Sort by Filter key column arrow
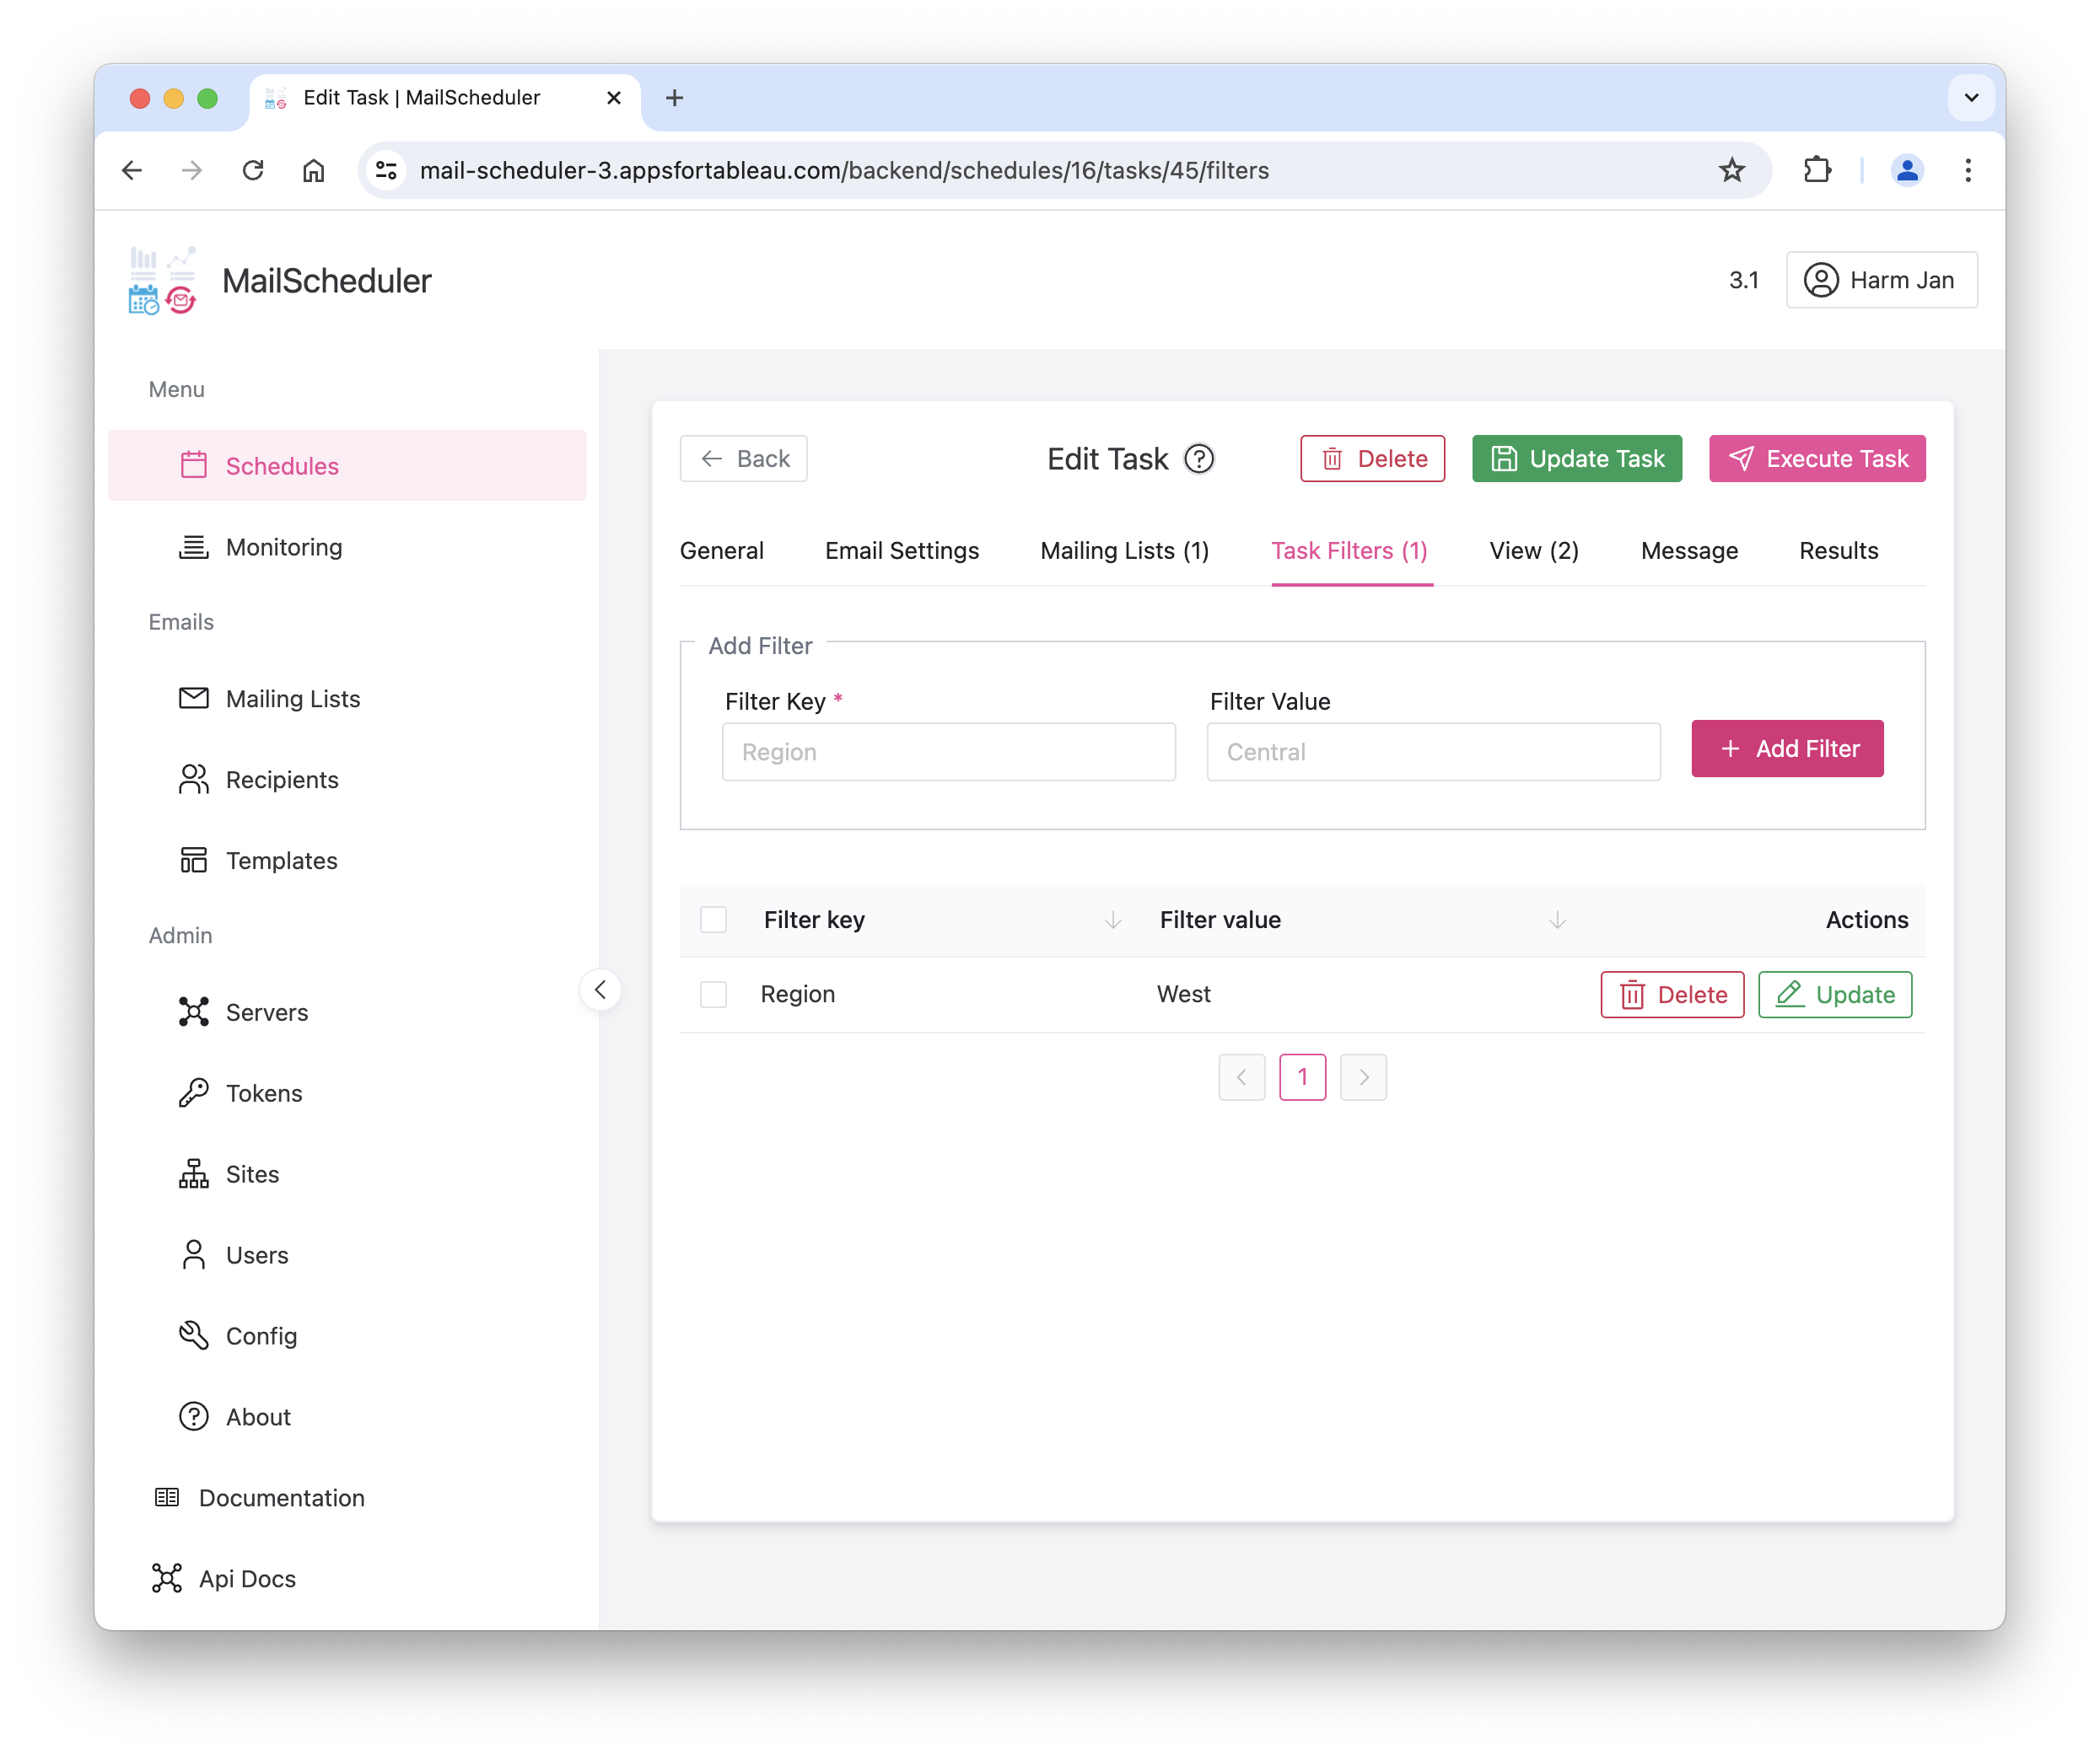The width and height of the screenshot is (2100, 1755). tap(1112, 920)
